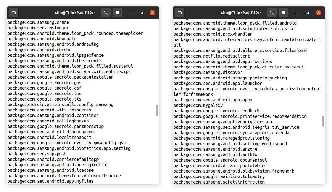
Task: Open hamburger menu in right terminal
Action: tap(284, 13)
